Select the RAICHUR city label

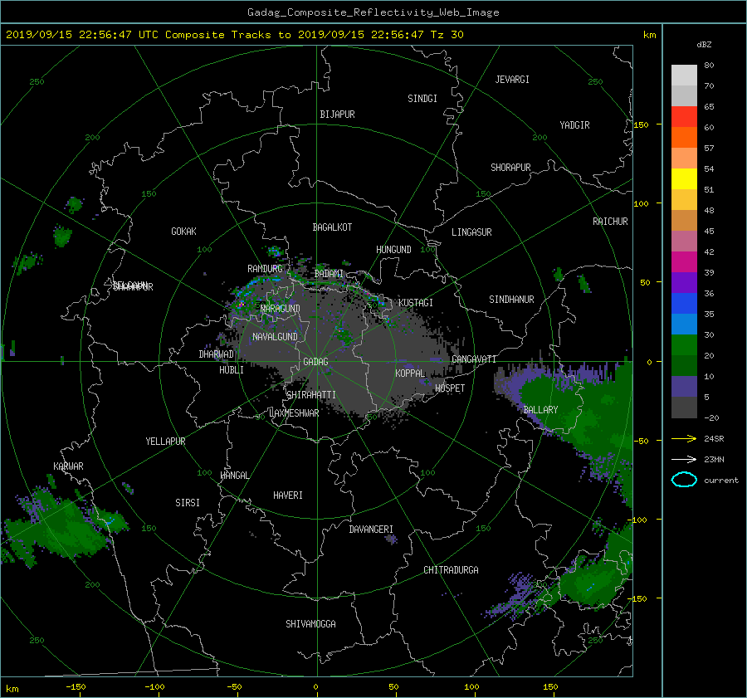(x=610, y=222)
